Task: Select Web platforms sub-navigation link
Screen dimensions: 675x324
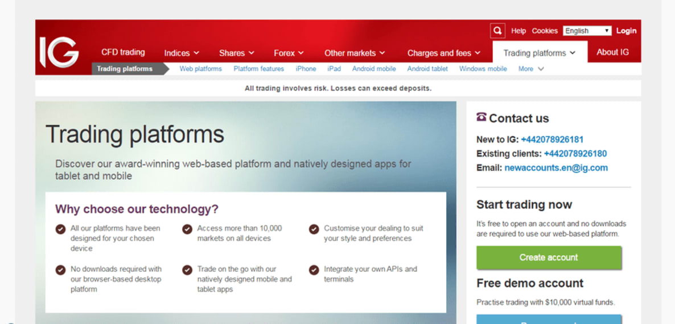Action: point(200,69)
